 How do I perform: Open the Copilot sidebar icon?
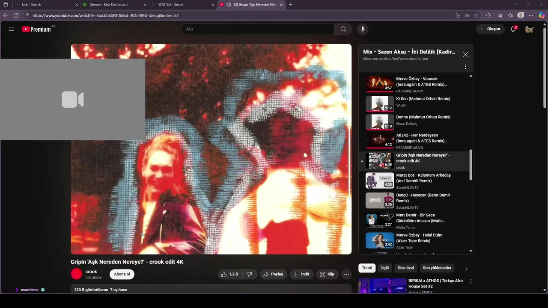click(x=542, y=15)
